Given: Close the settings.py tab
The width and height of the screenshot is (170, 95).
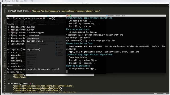Looking at the screenshot, I should coord(18,6).
